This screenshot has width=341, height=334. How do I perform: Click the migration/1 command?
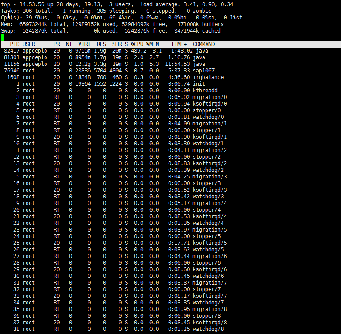210,124
